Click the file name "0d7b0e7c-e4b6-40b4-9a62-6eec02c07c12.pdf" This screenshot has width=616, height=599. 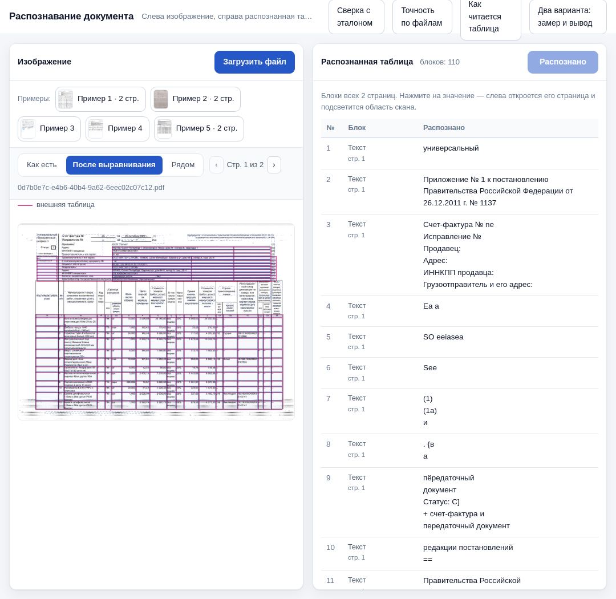point(91,188)
